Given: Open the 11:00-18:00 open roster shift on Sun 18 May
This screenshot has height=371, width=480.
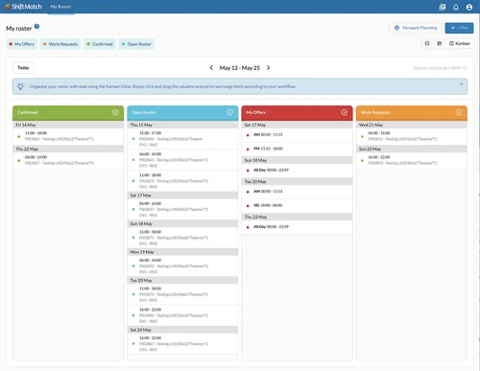Looking at the screenshot, I should point(182,238).
